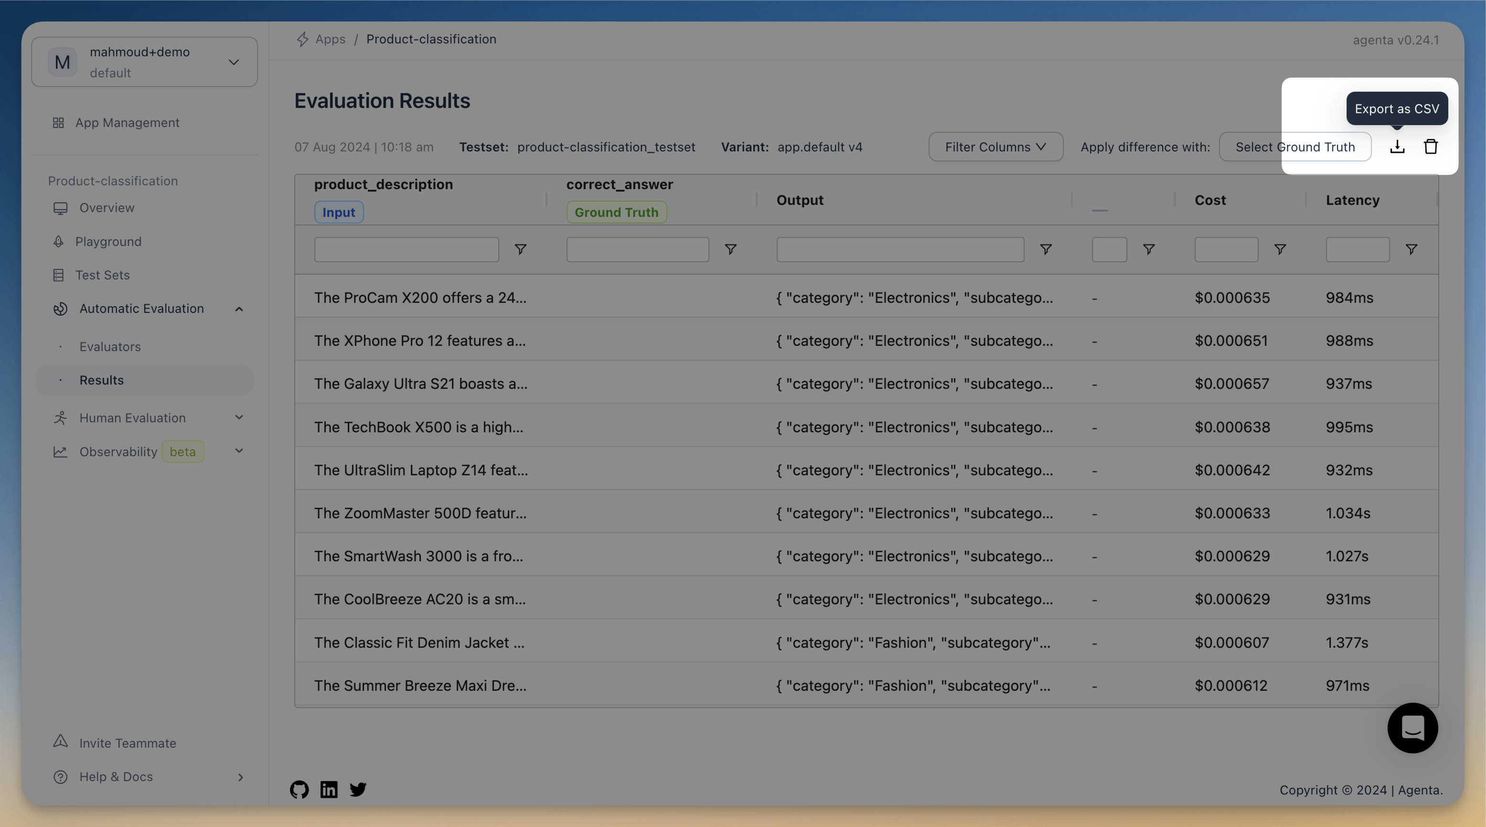This screenshot has height=827, width=1486.
Task: Click the Classic Fit Denim Jacket output cell
Action: pyautogui.click(x=913, y=642)
